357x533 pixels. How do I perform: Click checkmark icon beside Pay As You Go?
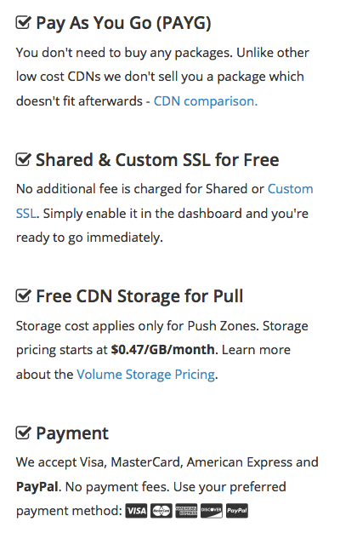pos(24,23)
